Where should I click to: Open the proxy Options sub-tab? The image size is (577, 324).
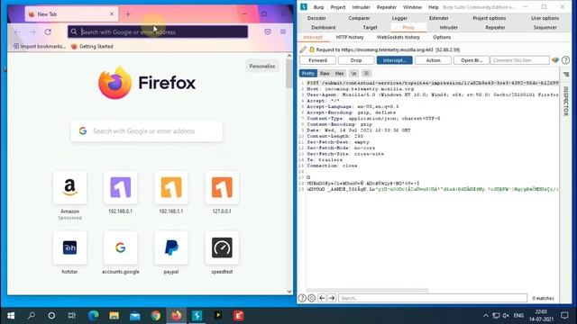pos(442,37)
